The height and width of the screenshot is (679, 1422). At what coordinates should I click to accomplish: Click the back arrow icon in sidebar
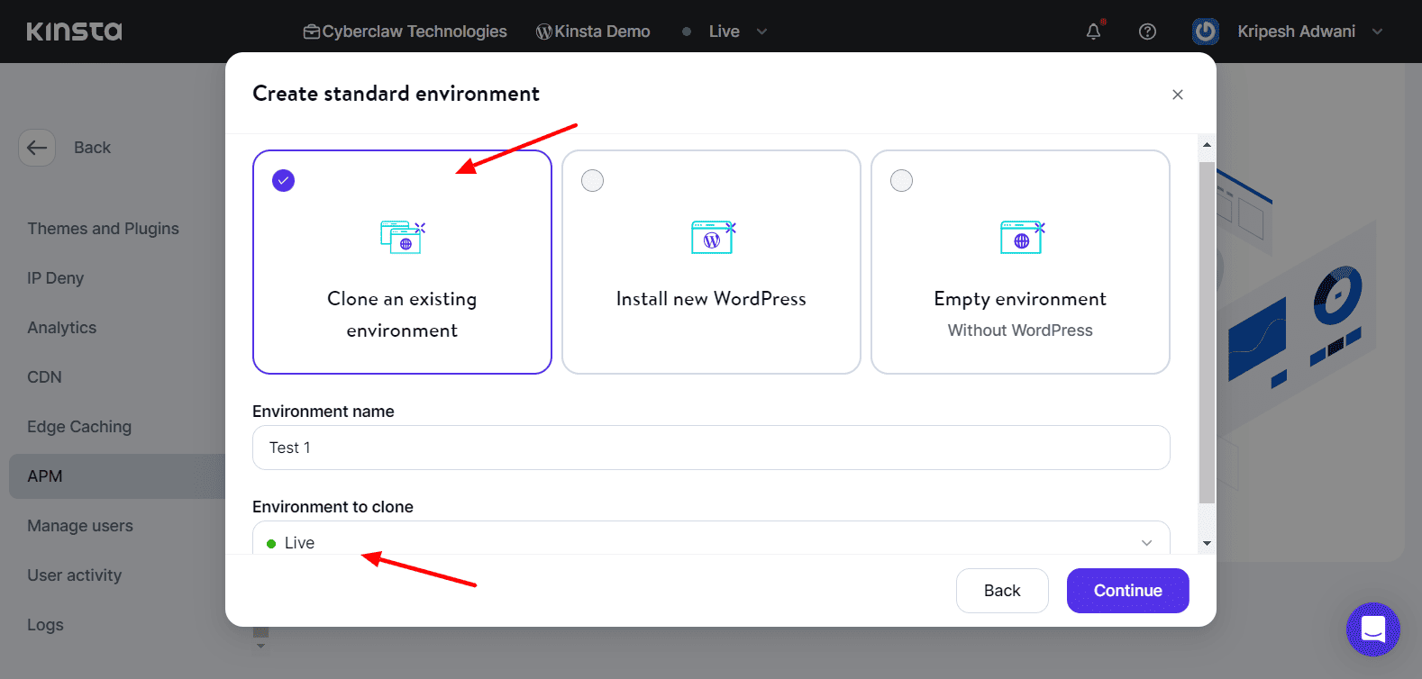tap(37, 148)
